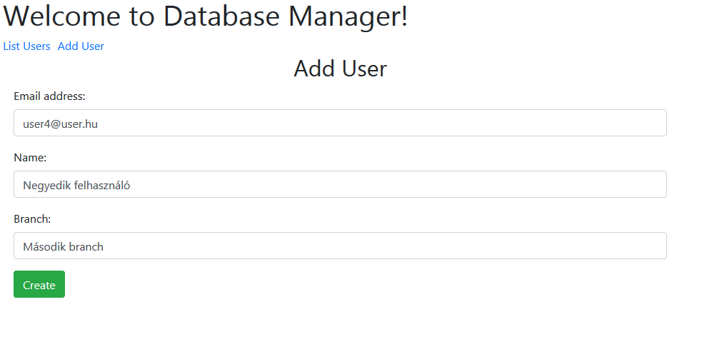This screenshot has width=704, height=337.
Task: Click the empty right end of Email field
Action: pyautogui.click(x=607, y=123)
